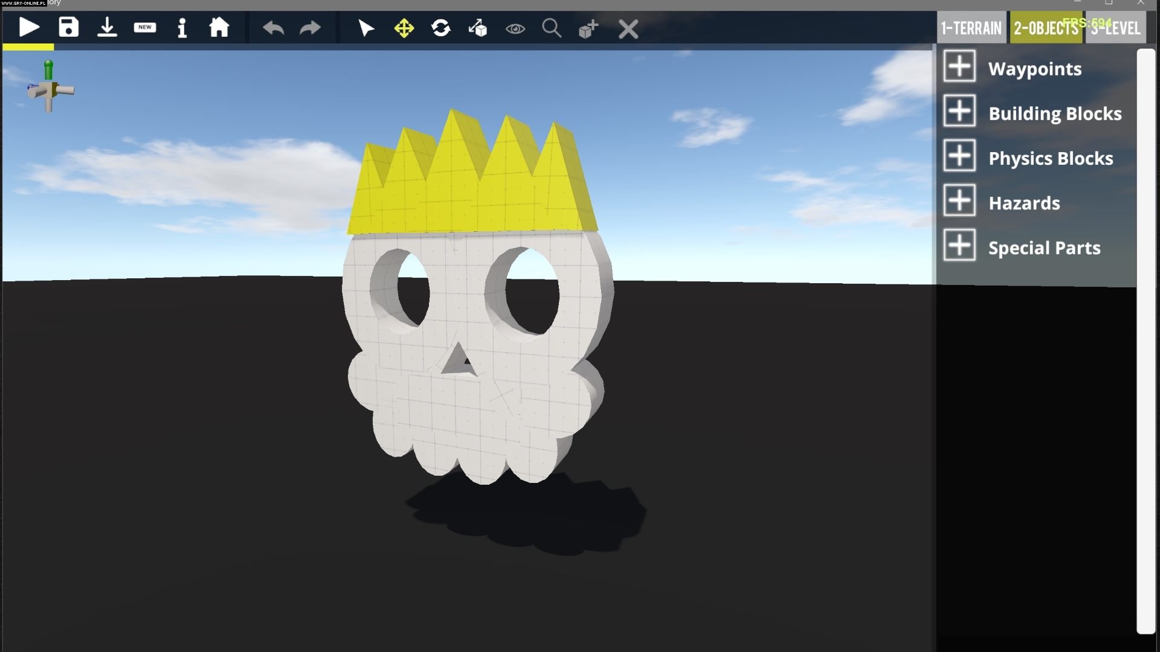Redo the last action
The width and height of the screenshot is (1160, 652).
[x=310, y=28]
